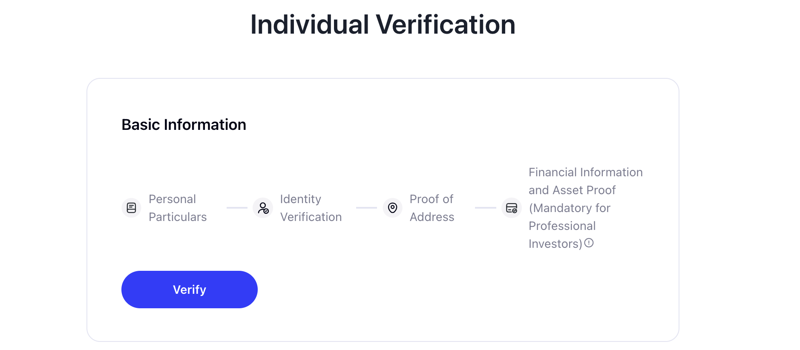Select the "Proof of Address" step text
The height and width of the screenshot is (350, 800).
(432, 208)
